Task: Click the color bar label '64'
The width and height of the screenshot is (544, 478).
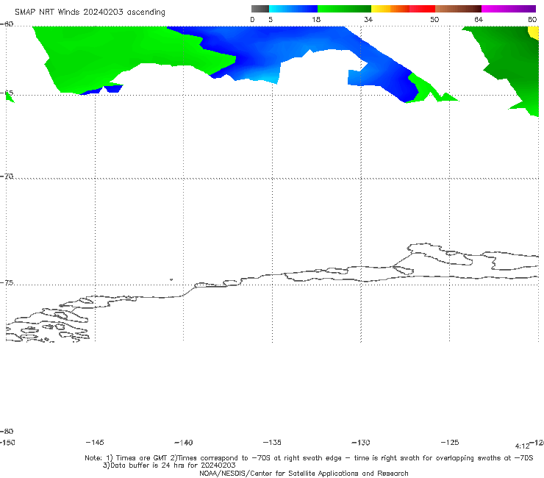Action: 479,20
